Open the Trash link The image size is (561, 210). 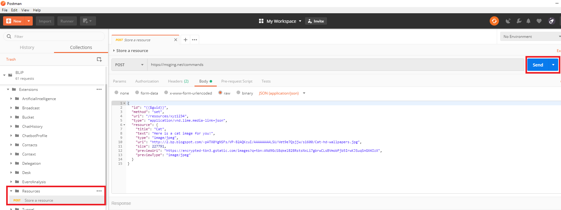coord(11,59)
